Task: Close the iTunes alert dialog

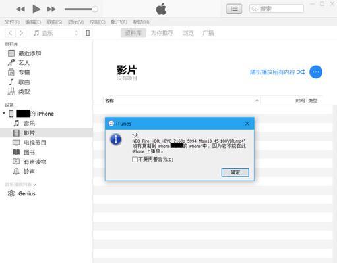Action: [247, 124]
